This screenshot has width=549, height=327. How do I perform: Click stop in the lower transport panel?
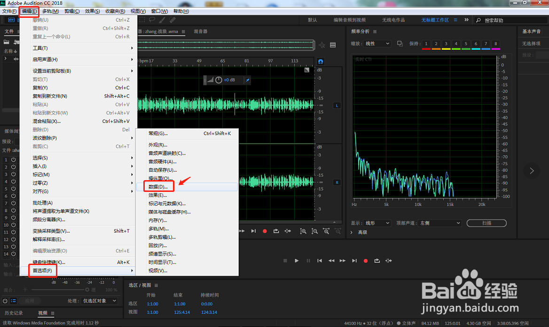tap(285, 261)
